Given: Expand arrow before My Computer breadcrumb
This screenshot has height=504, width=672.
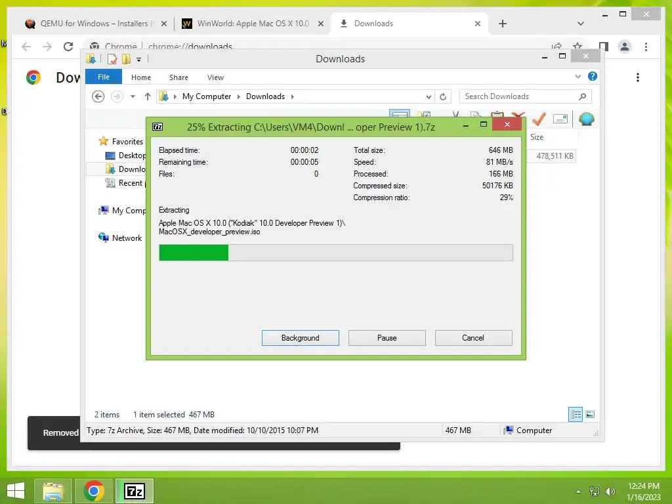Looking at the screenshot, I should [175, 96].
